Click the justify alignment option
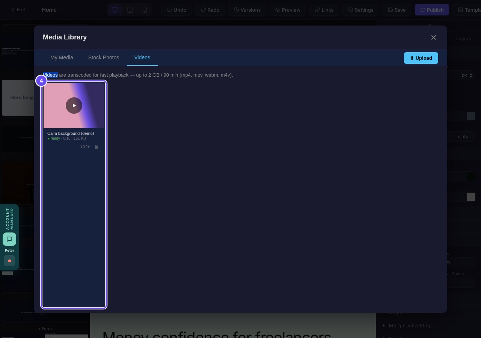 [x=461, y=137]
